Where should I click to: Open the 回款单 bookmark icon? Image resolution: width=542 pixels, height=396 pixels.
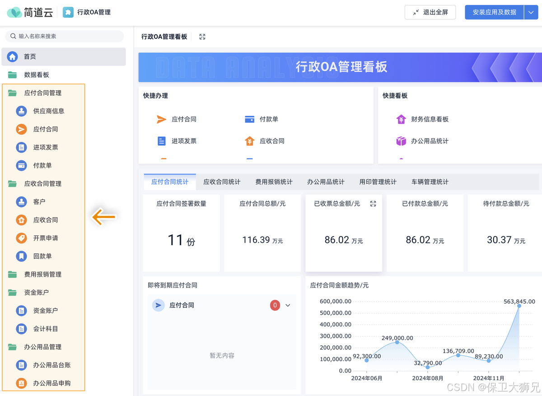[21, 256]
